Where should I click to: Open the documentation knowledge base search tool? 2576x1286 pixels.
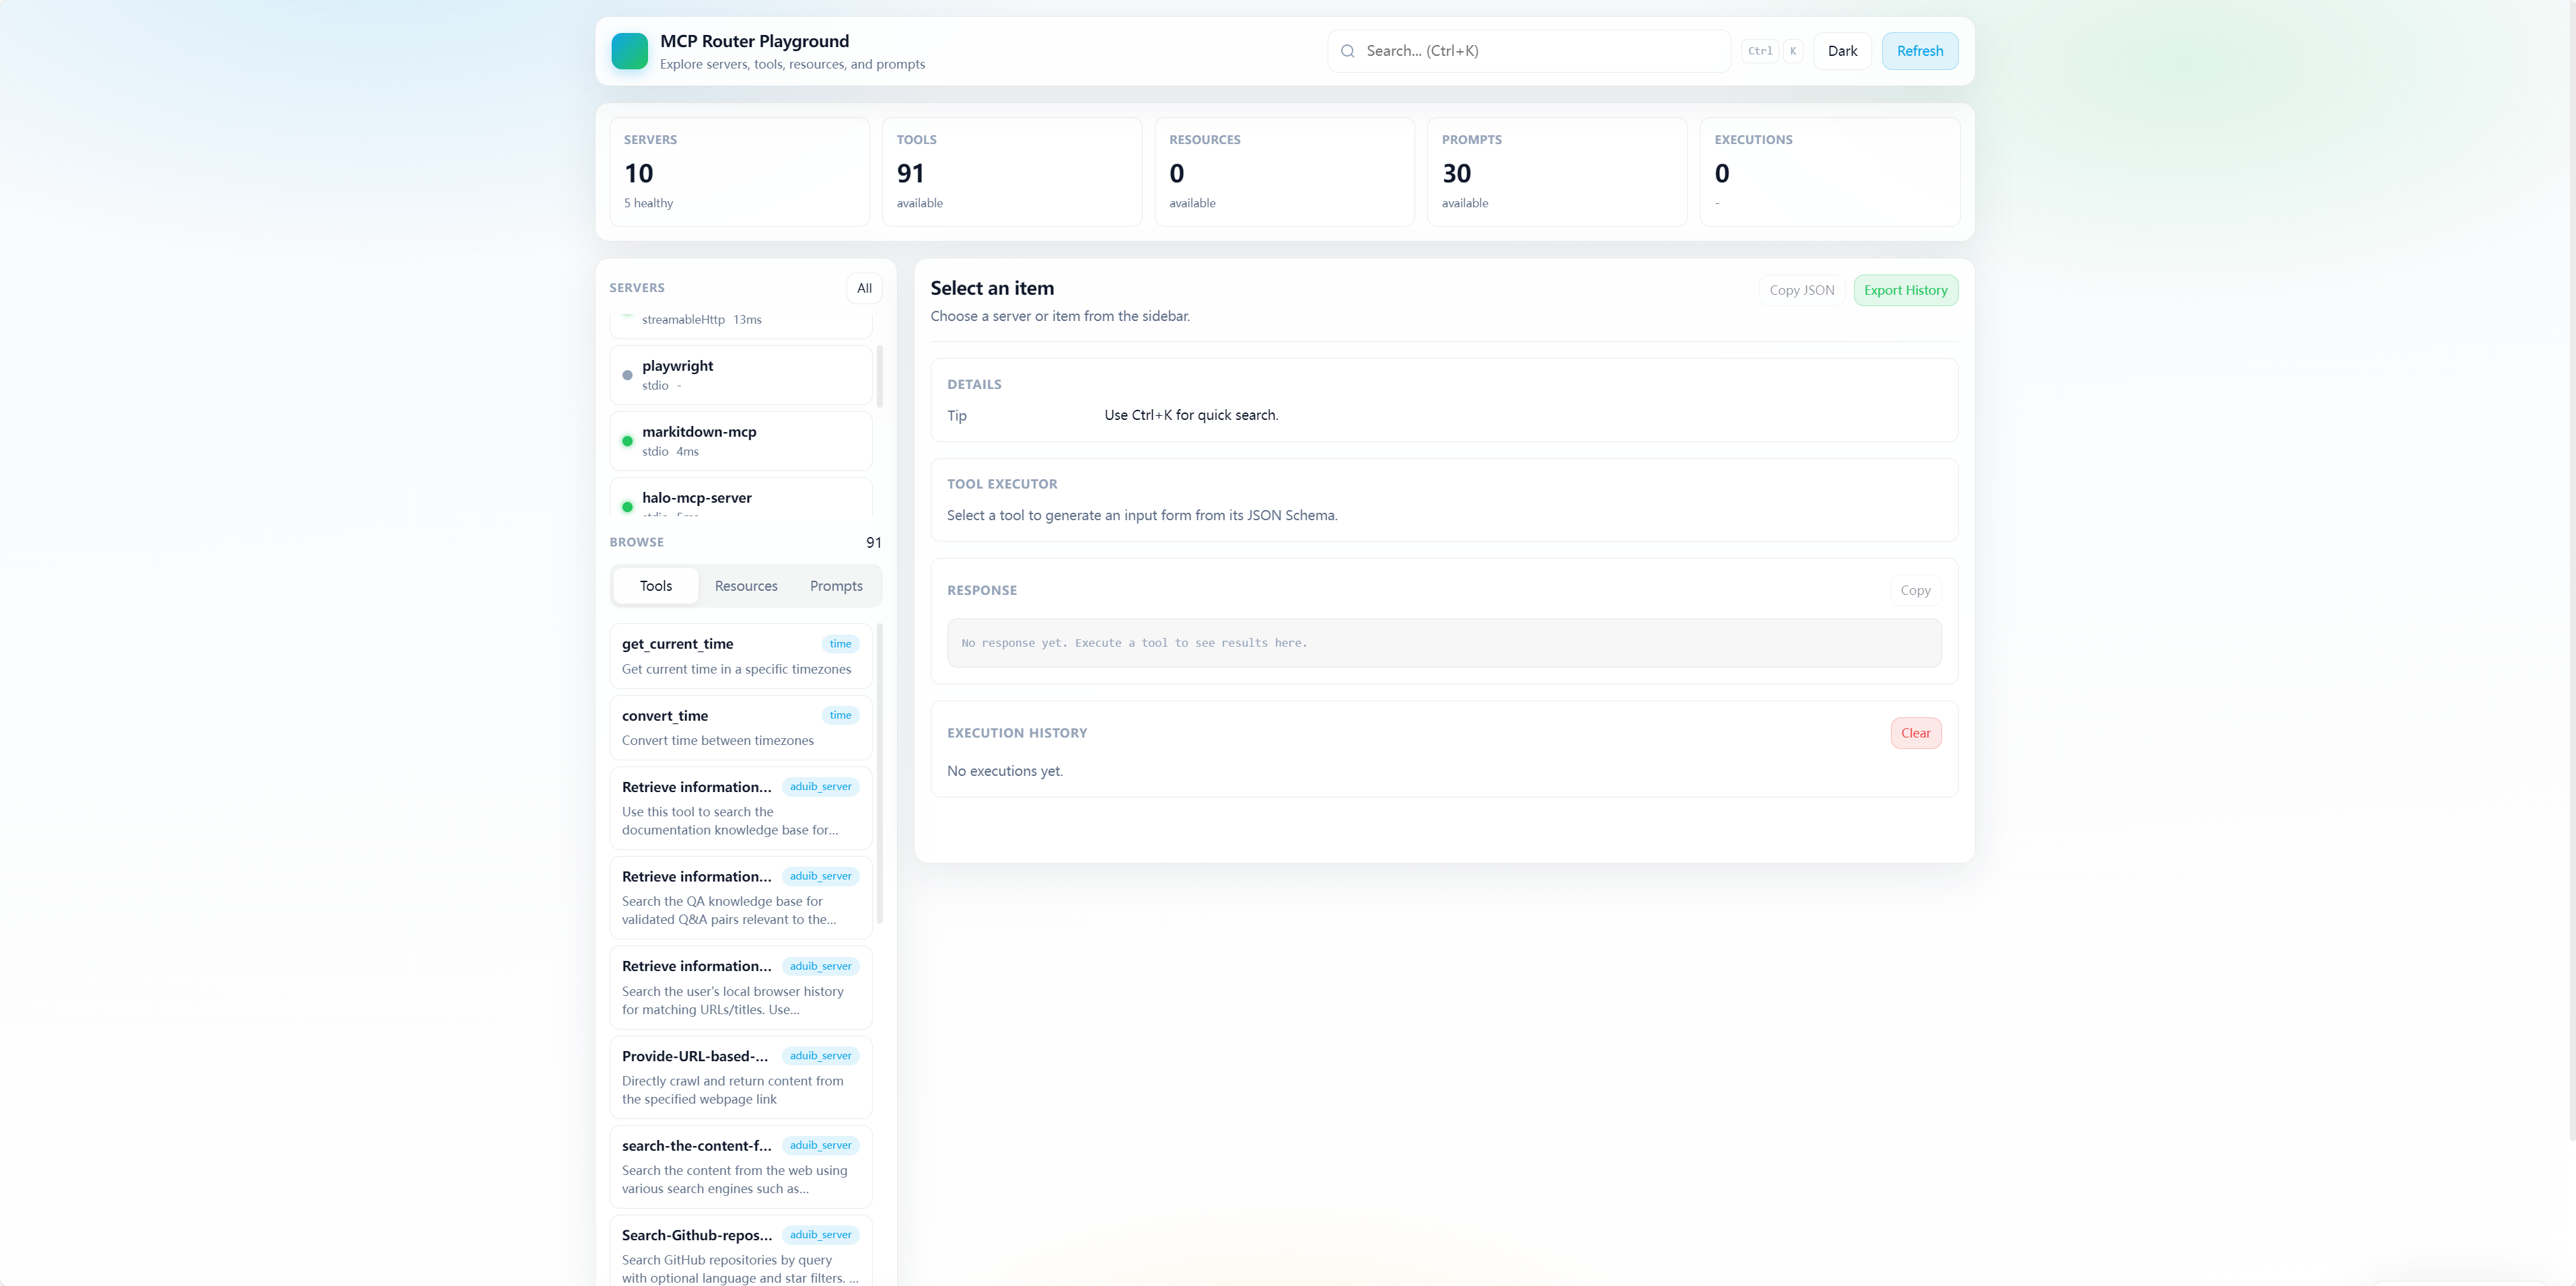(741, 808)
